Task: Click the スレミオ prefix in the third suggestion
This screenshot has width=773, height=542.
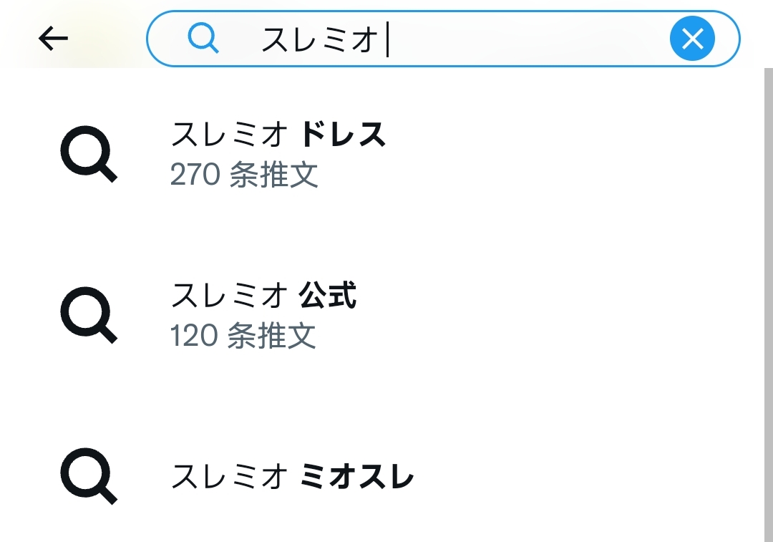Action: [x=230, y=476]
